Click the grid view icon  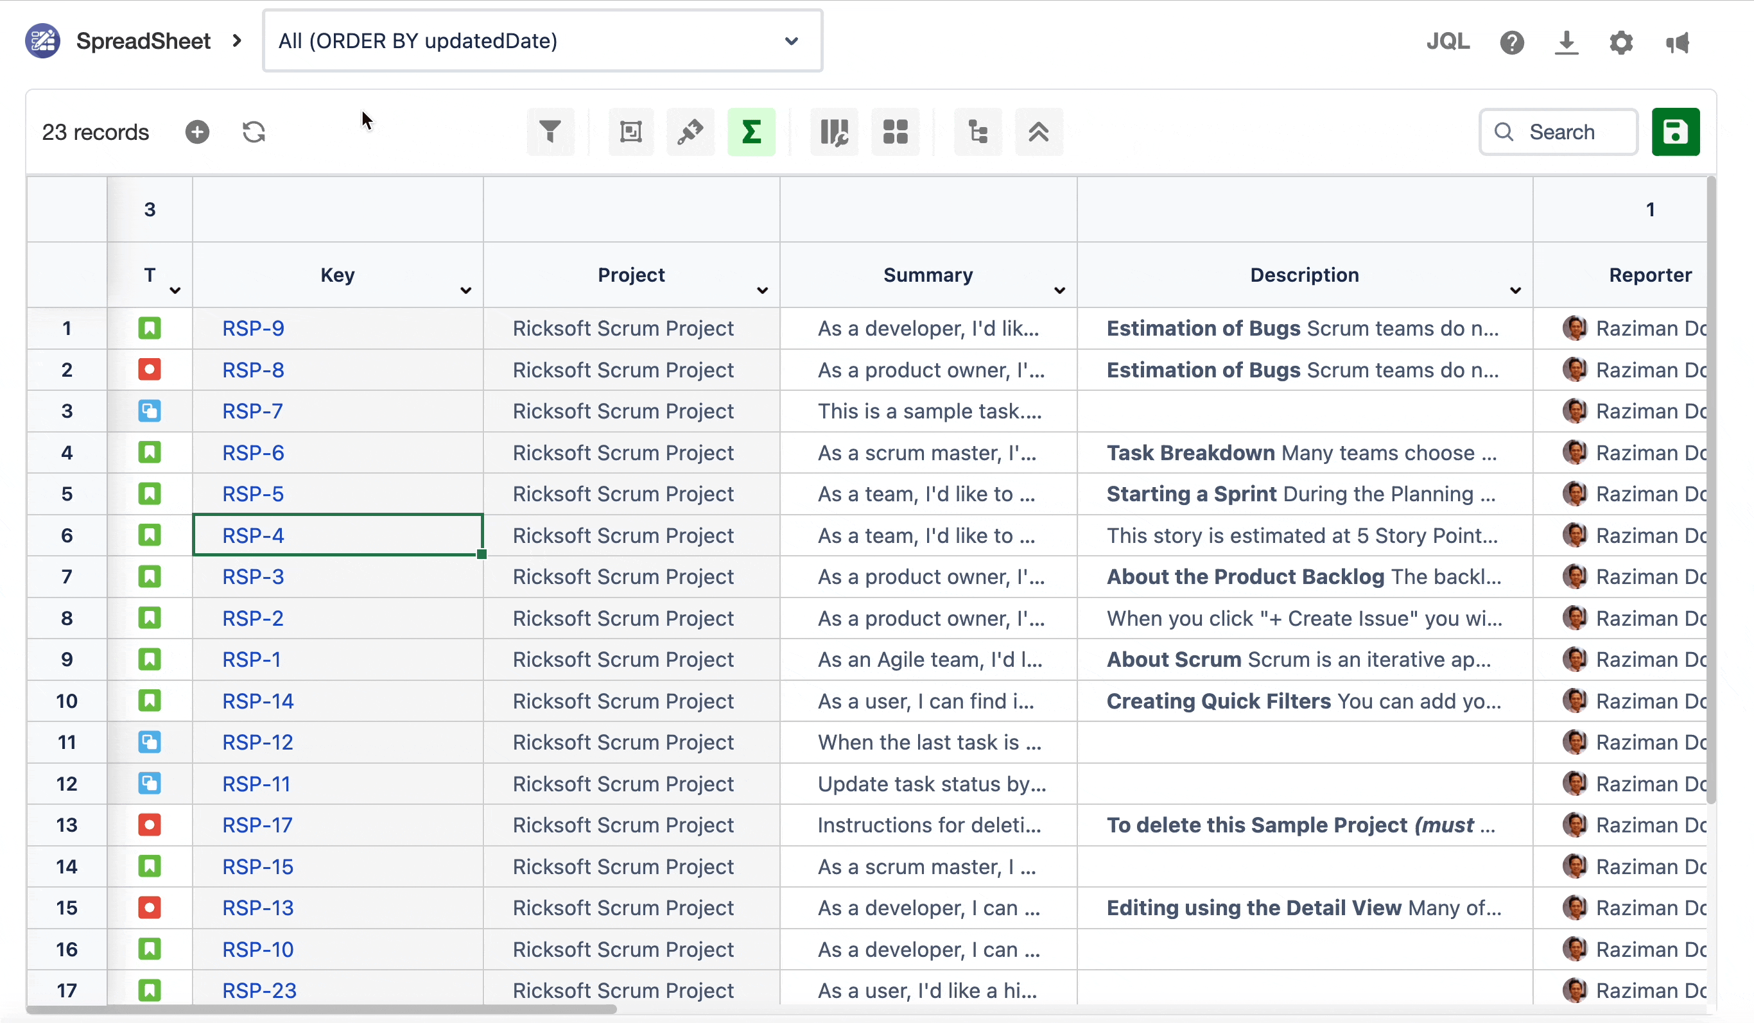pos(895,132)
